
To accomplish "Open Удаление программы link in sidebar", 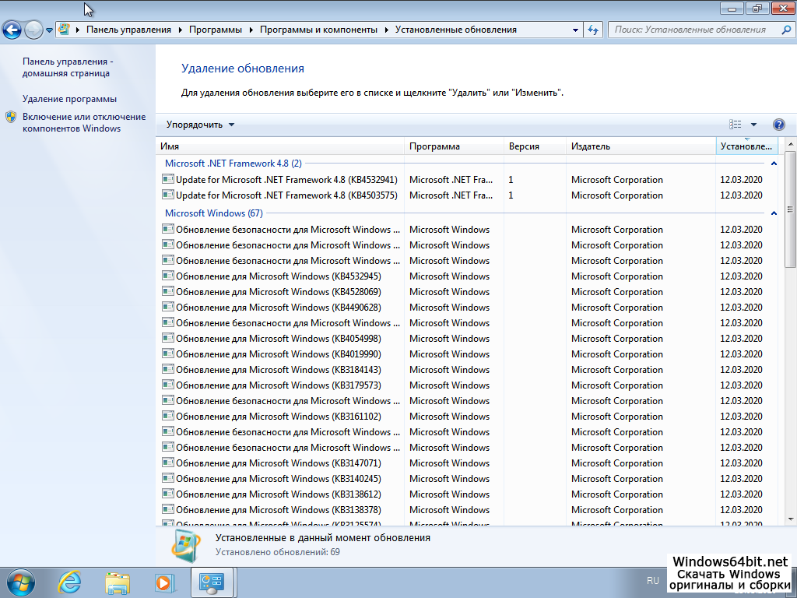I will point(69,99).
